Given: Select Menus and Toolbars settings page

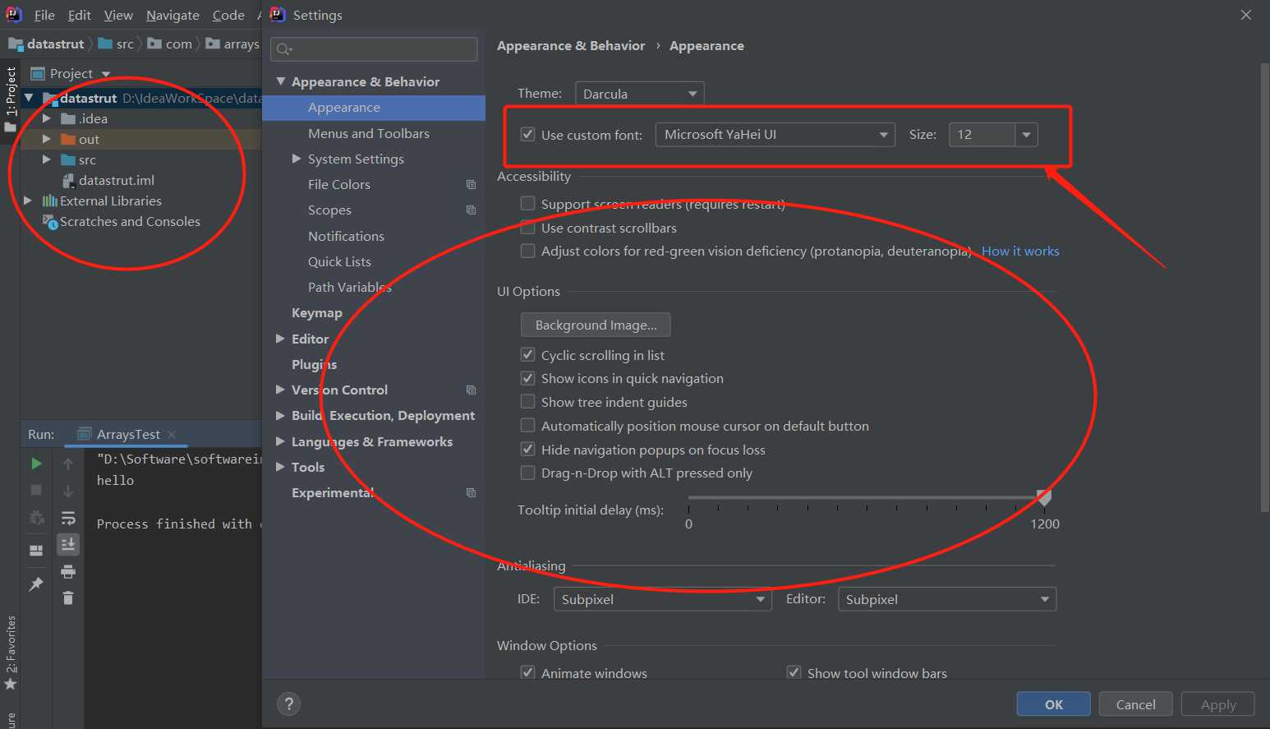Looking at the screenshot, I should pyautogui.click(x=369, y=133).
